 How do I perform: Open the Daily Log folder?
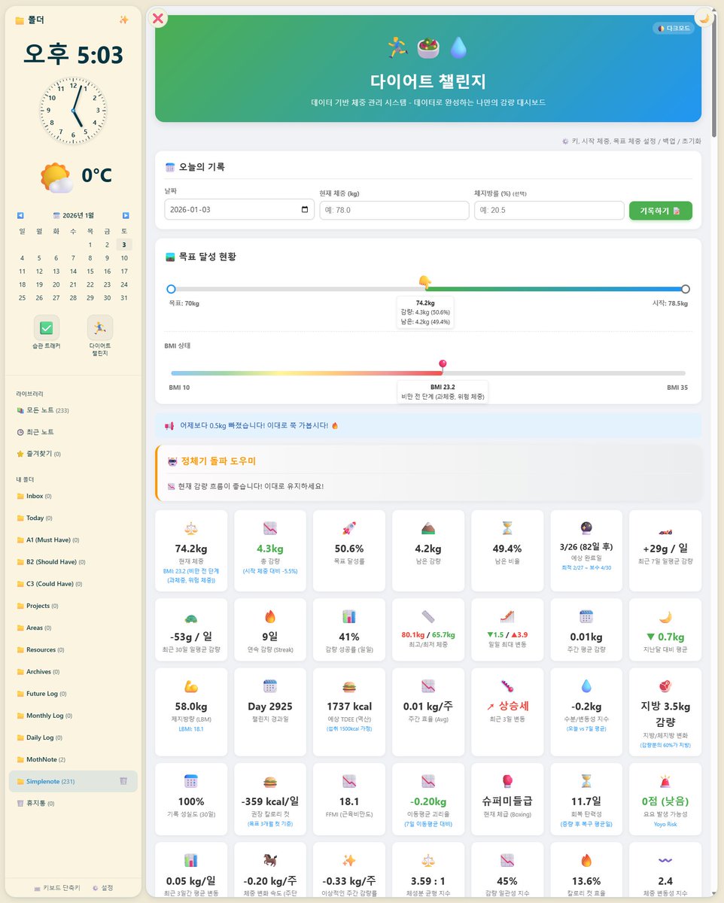[73, 737]
